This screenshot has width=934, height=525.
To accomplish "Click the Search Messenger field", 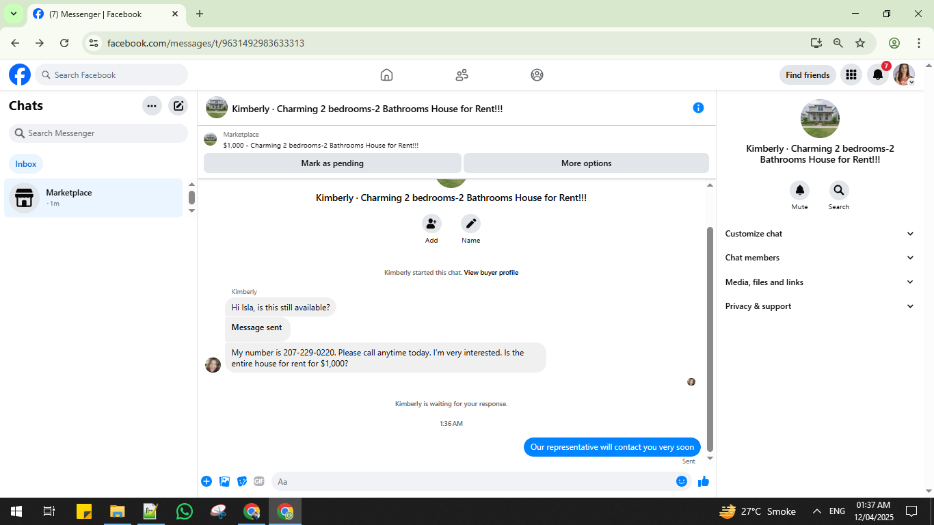I will (98, 133).
